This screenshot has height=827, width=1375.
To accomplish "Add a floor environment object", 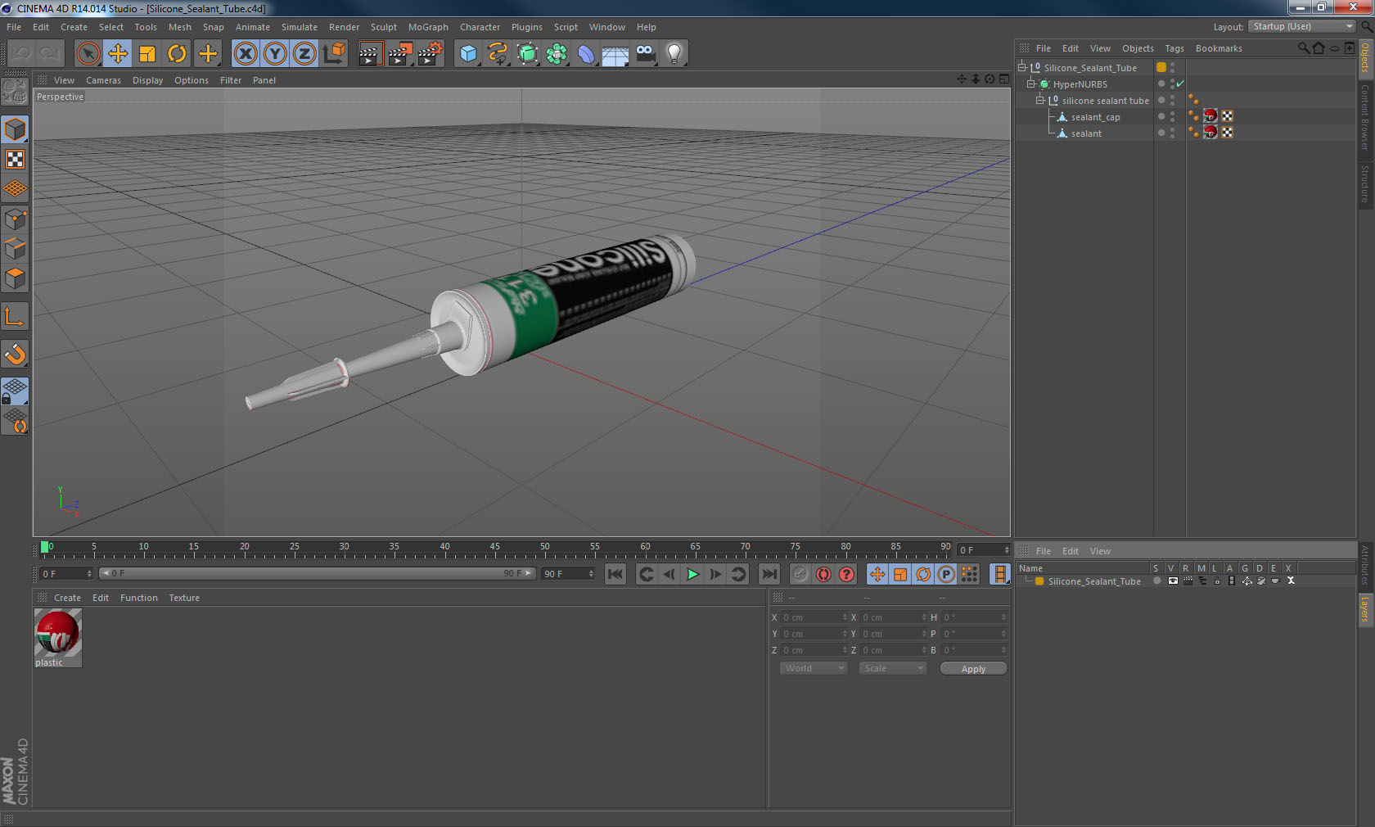I will pos(615,54).
